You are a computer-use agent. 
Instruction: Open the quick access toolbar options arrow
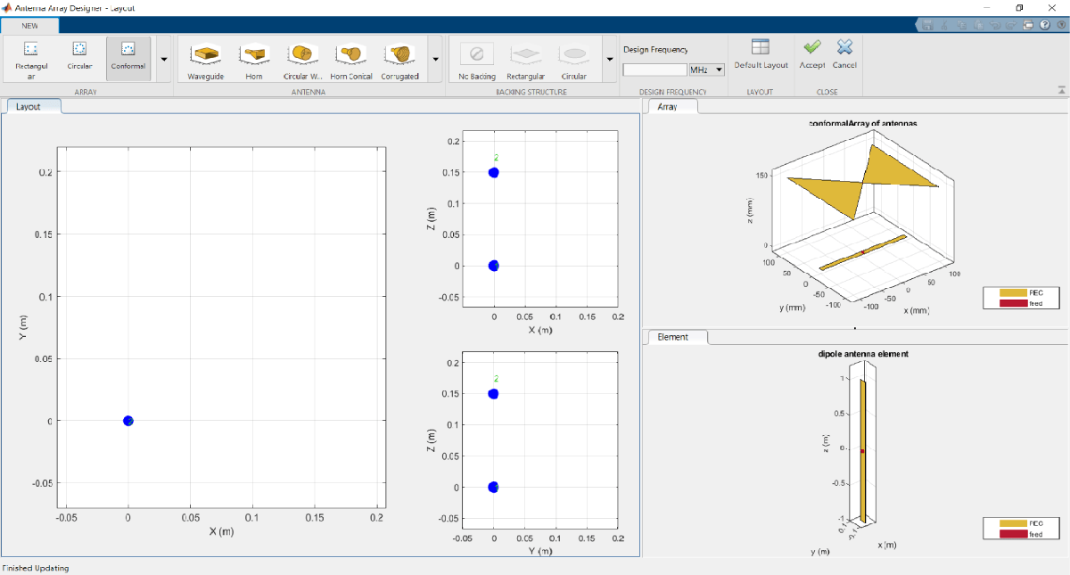(x=1059, y=25)
